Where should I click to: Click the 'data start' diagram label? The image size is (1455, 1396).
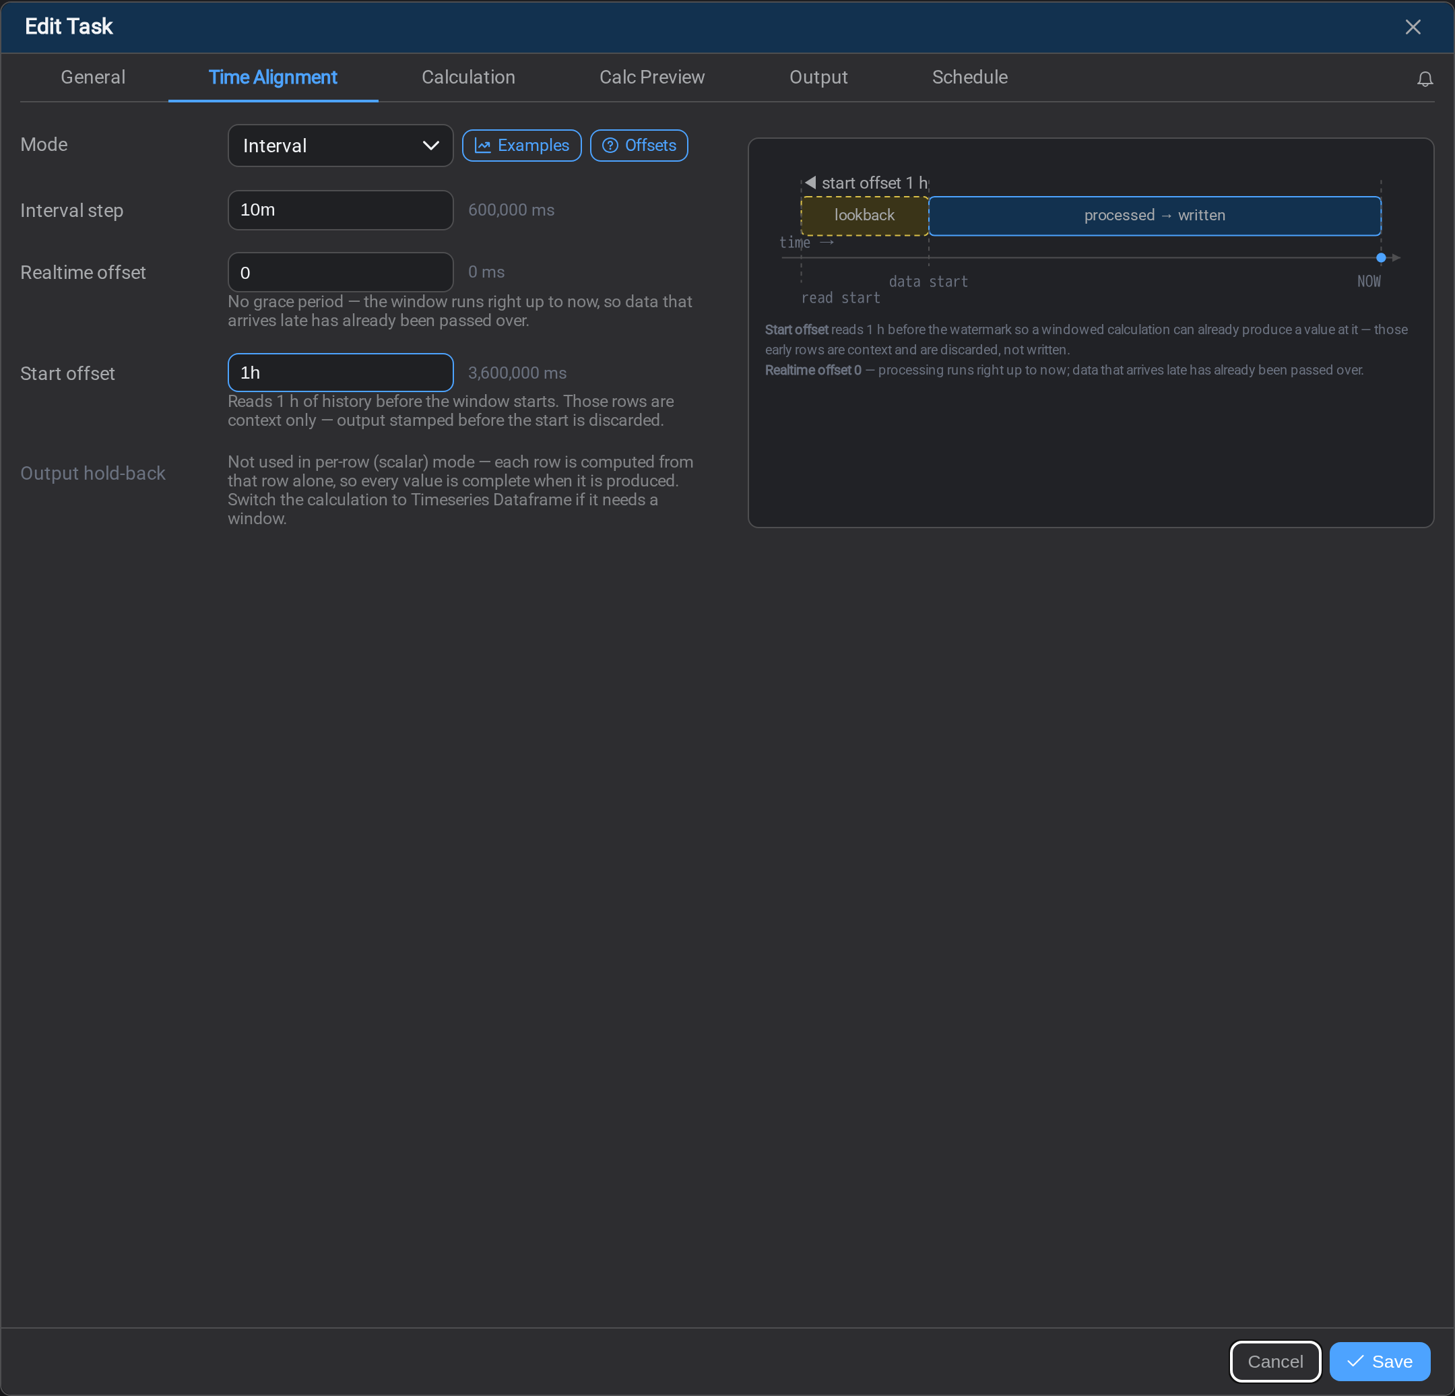pos(928,282)
